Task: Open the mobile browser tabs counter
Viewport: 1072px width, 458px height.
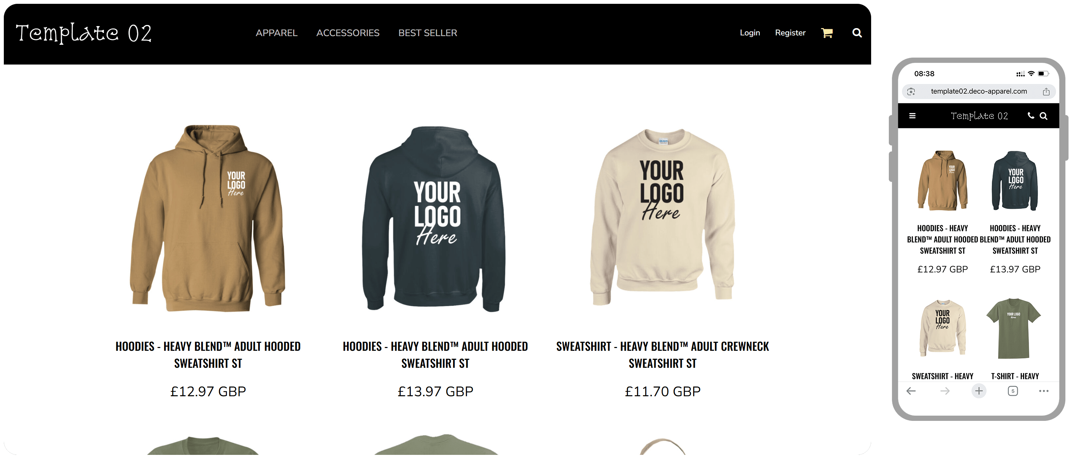Action: click(x=1013, y=391)
